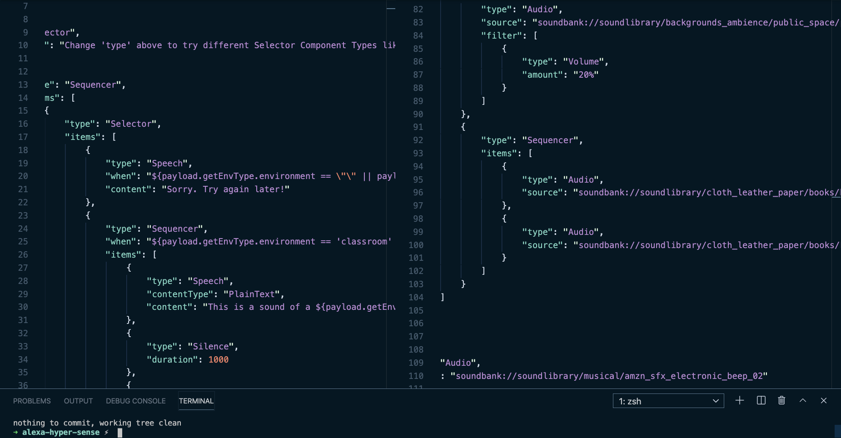Click the electronic_beep_02 soundbank source string
The height and width of the screenshot is (438, 841).
[x=609, y=376]
